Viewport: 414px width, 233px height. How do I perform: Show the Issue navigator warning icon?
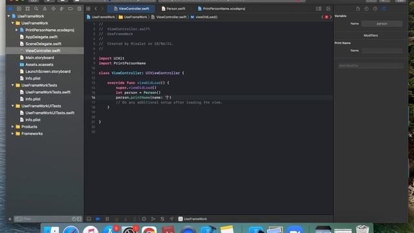45,8
